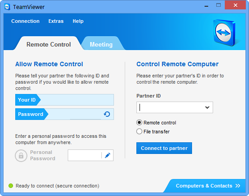Click the TeamViewer title bar app icon
249x196 pixels.
(7, 7)
